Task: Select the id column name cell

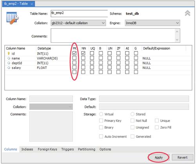Action: point(13,53)
